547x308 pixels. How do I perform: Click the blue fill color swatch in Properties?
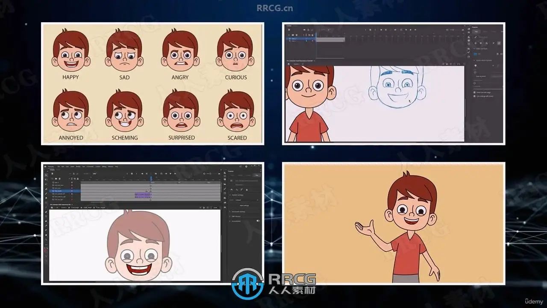click(476, 54)
